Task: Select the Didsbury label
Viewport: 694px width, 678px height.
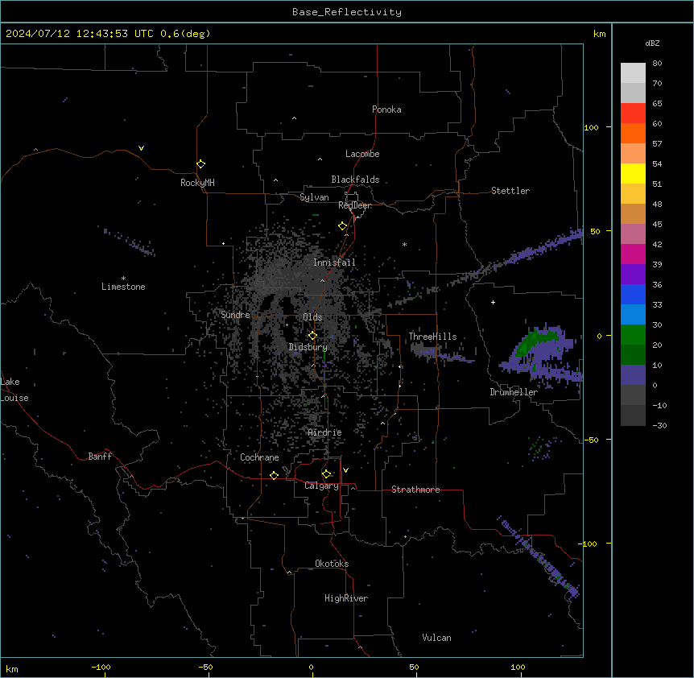Action: tap(308, 347)
